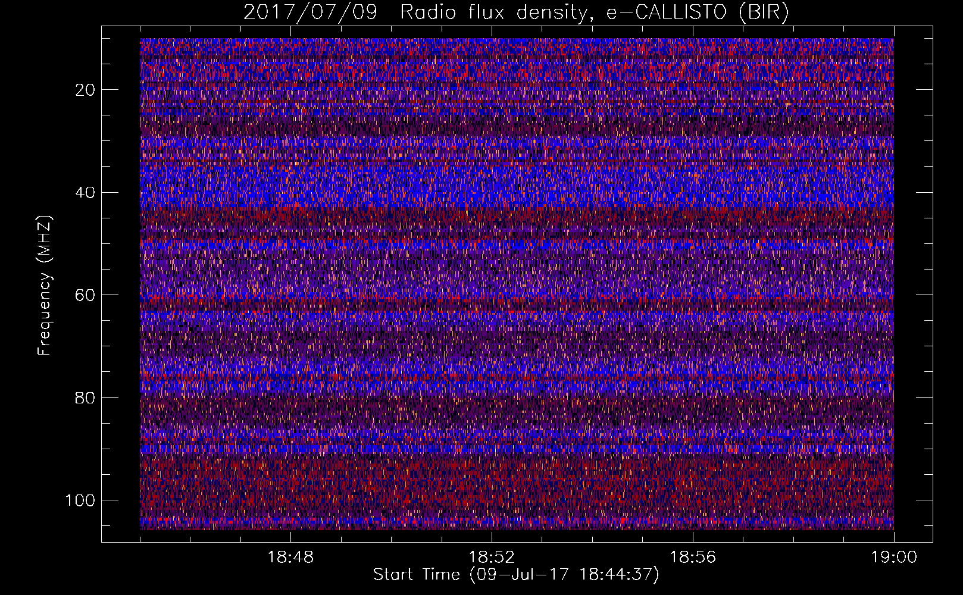The height and width of the screenshot is (595, 963).
Task: Select the Frequency (MHZ) axis label
Action: (45, 285)
